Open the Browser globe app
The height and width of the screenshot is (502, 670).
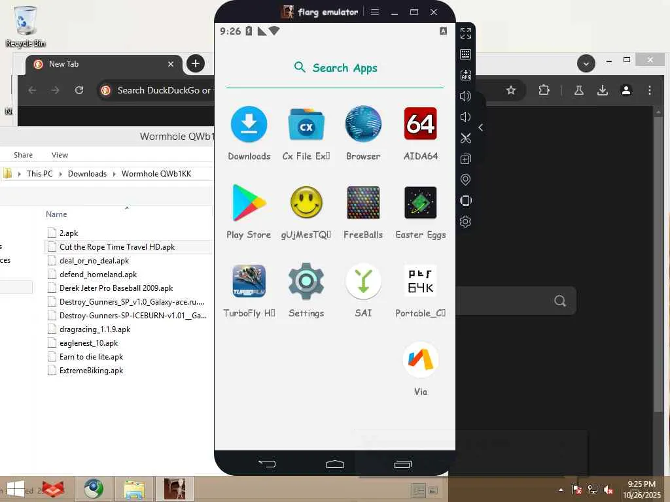coord(363,124)
